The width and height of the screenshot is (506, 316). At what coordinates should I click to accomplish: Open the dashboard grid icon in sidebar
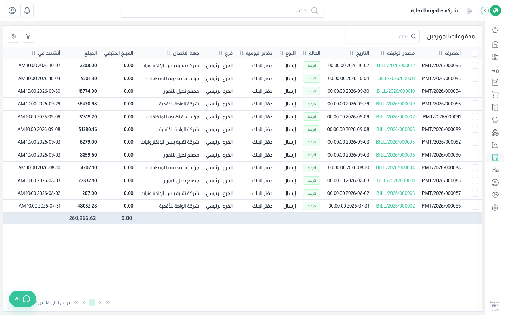pos(495,57)
